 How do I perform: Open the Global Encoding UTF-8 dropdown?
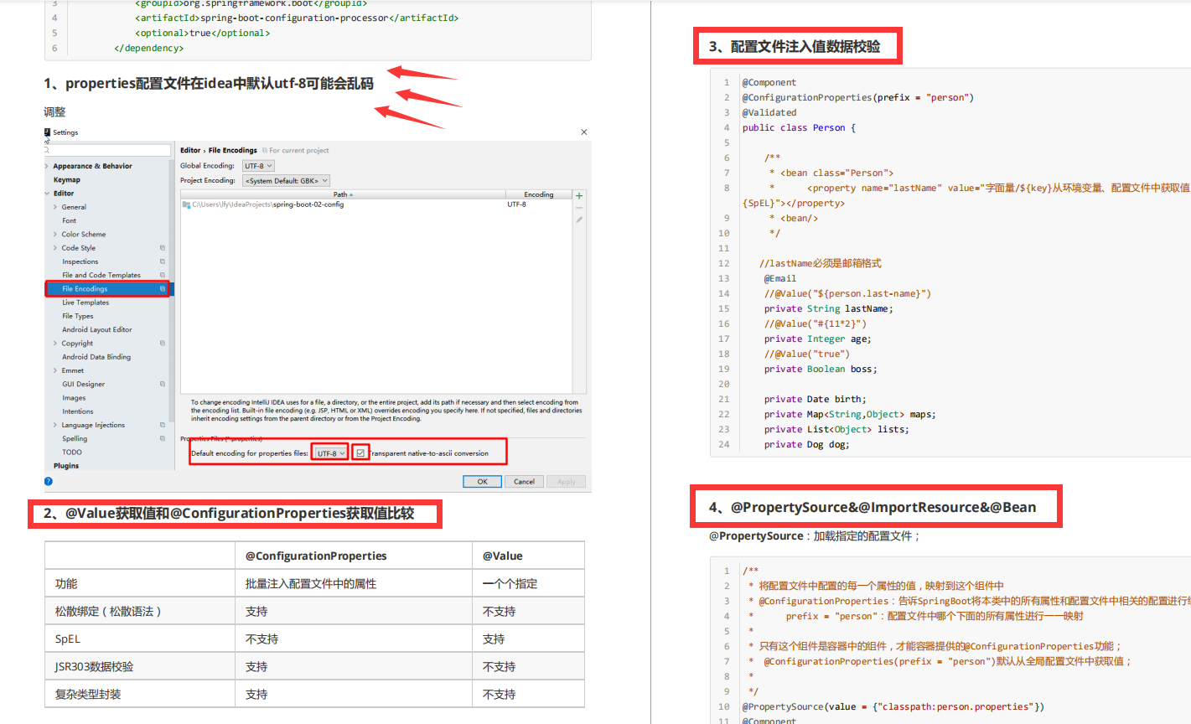258,166
